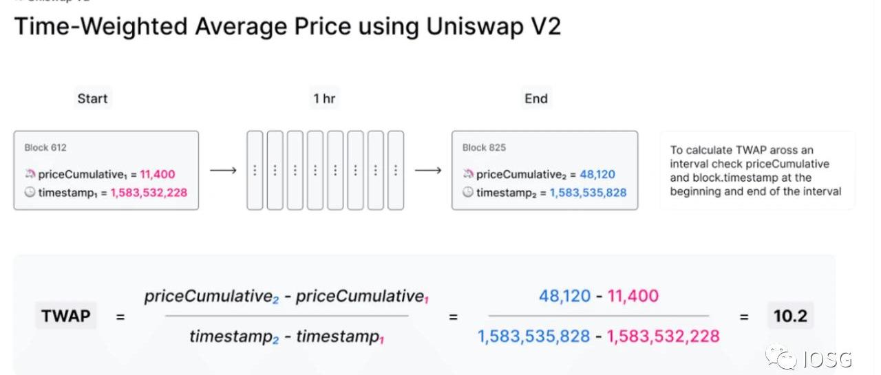
Task: Click the pink 11,400 value in Block 612
Action: pyautogui.click(x=157, y=174)
